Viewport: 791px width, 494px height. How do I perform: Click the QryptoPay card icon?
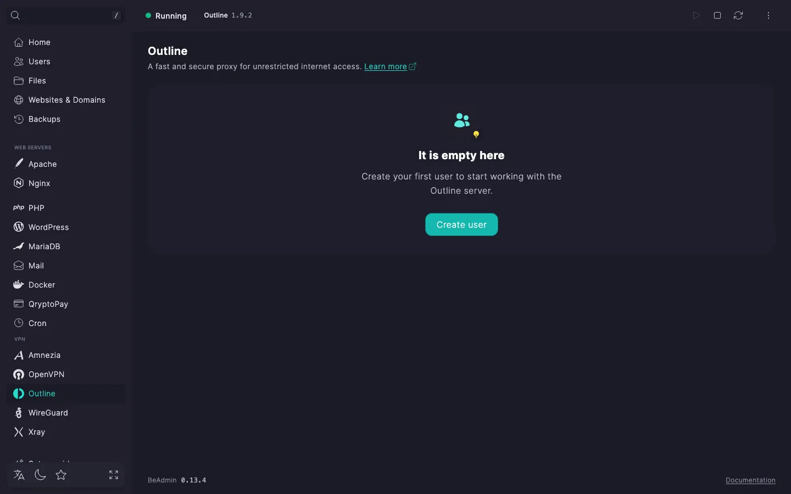19,304
